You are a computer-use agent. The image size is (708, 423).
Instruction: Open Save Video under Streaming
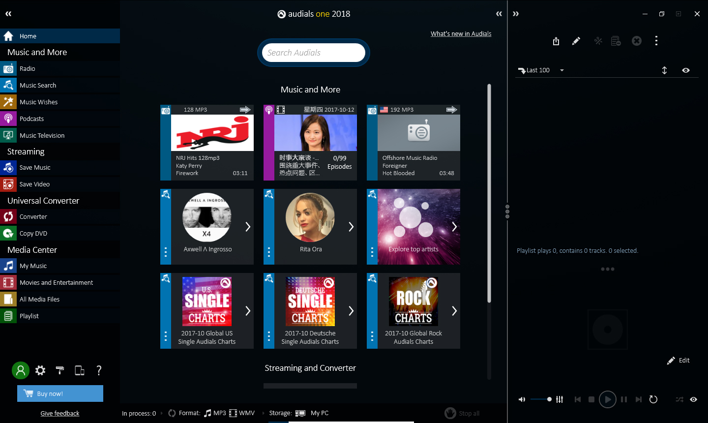click(60, 184)
